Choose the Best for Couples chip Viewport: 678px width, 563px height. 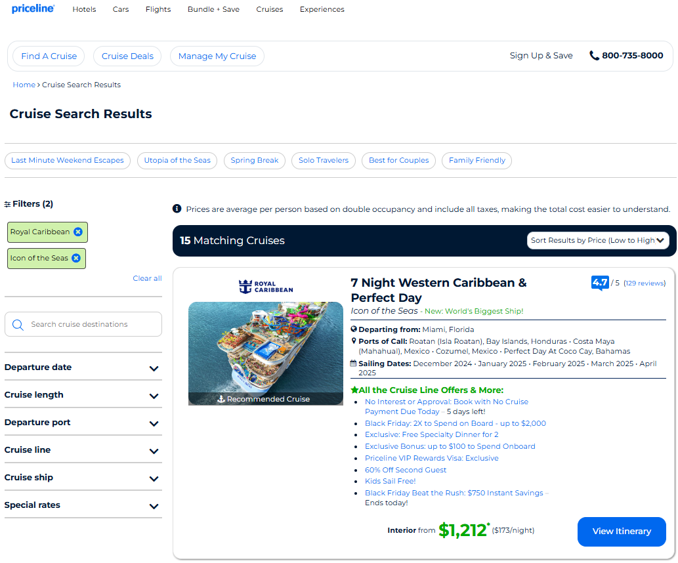coord(398,160)
